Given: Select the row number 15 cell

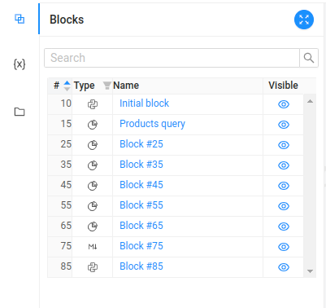Looking at the screenshot, I should pos(60,125).
